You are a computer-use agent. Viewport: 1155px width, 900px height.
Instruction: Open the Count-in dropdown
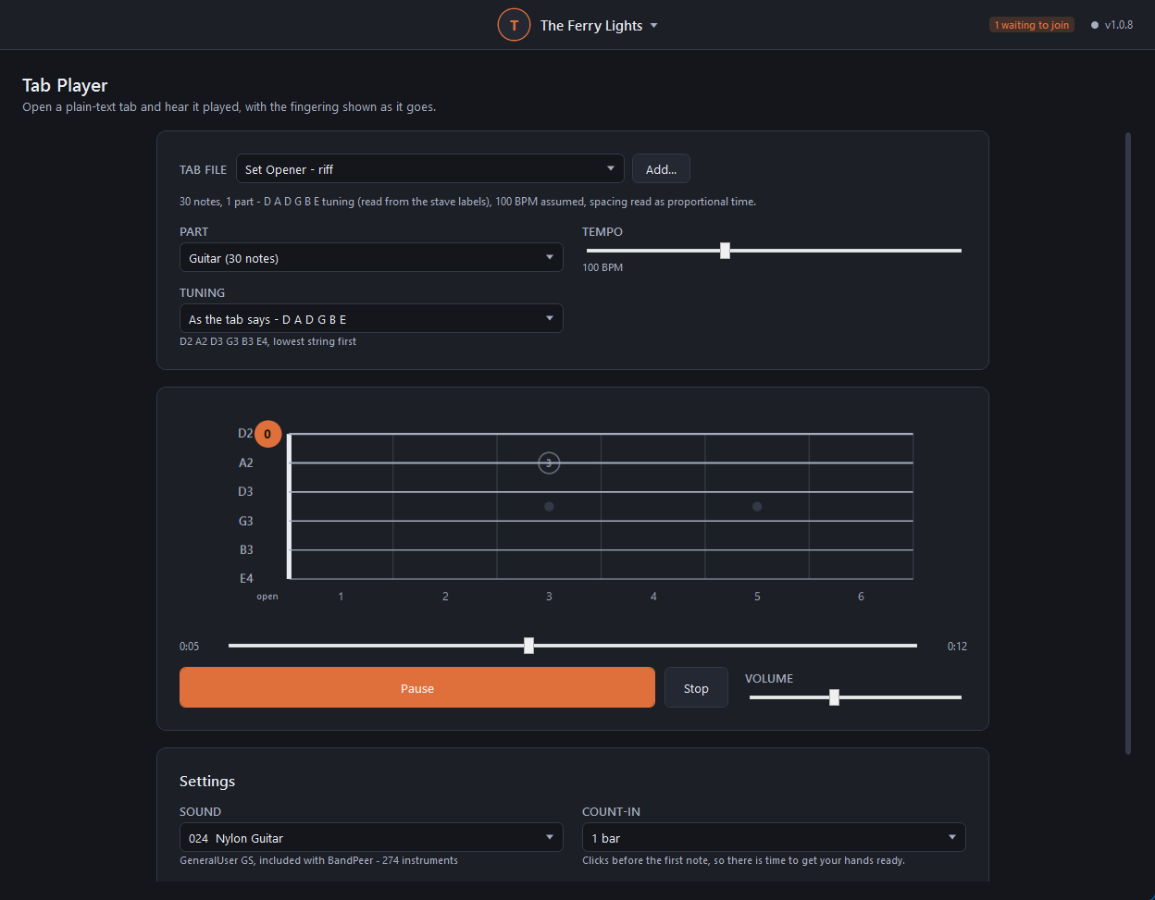coord(774,838)
